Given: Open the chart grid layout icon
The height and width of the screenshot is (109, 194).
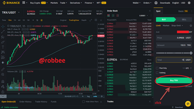Looking at the screenshot, I should click(96, 20).
